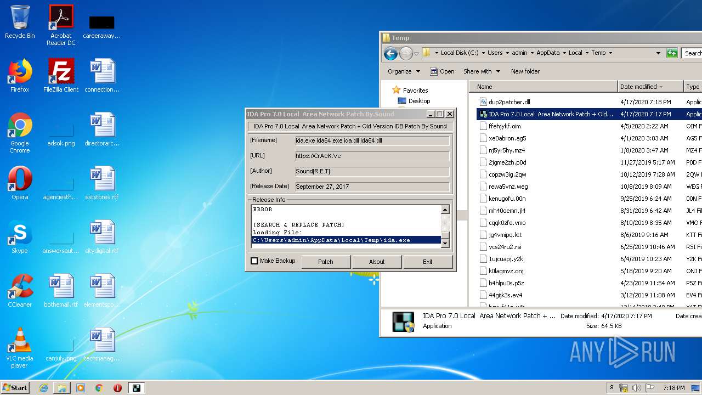Image resolution: width=702 pixels, height=395 pixels.
Task: Select citydigital.rtf desktop file
Action: click(102, 237)
